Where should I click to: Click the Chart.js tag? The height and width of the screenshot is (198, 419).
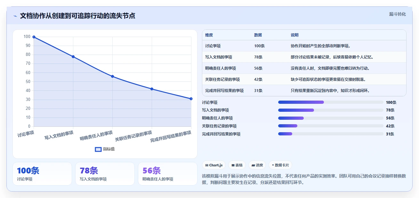point(214,165)
